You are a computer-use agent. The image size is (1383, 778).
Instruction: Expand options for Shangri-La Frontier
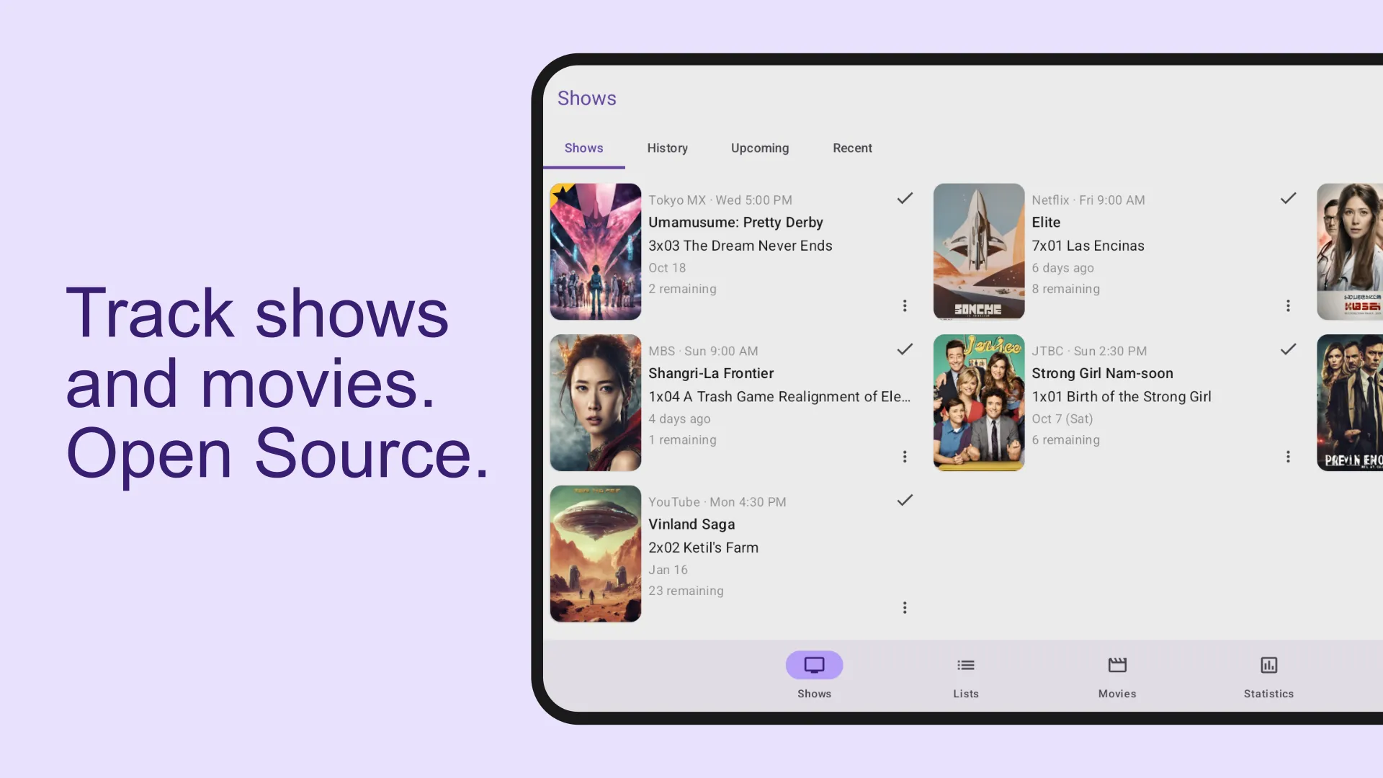(x=904, y=457)
